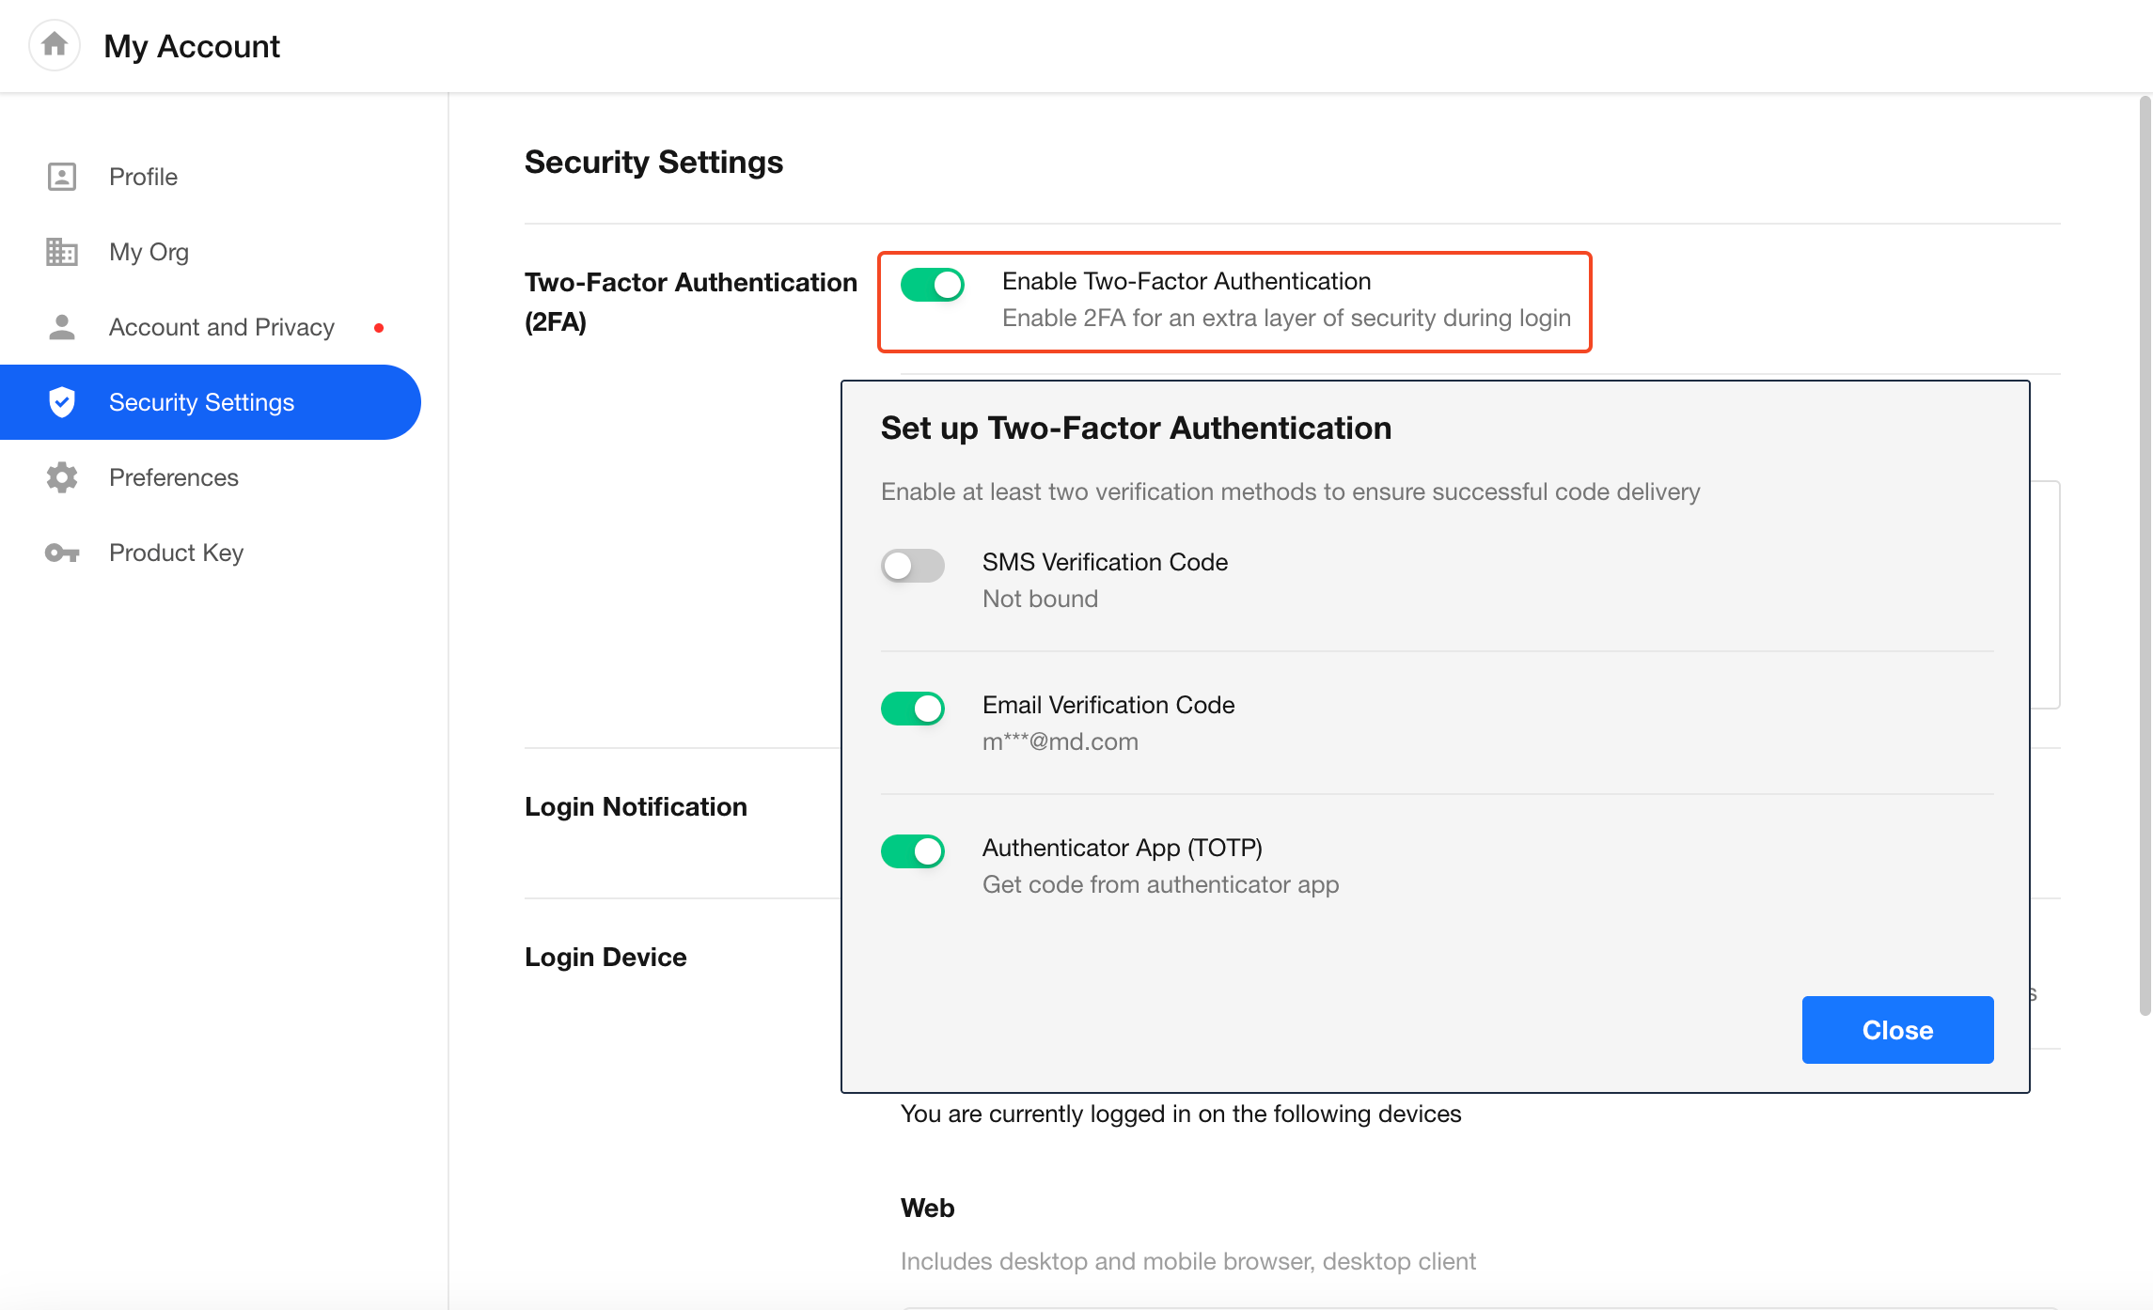Viewport: 2153px width, 1310px height.
Task: Click the red notification dot on Account and Privacy
Action: click(378, 328)
